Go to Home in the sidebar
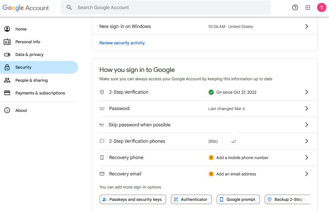The width and height of the screenshot is (329, 211). pos(21,29)
